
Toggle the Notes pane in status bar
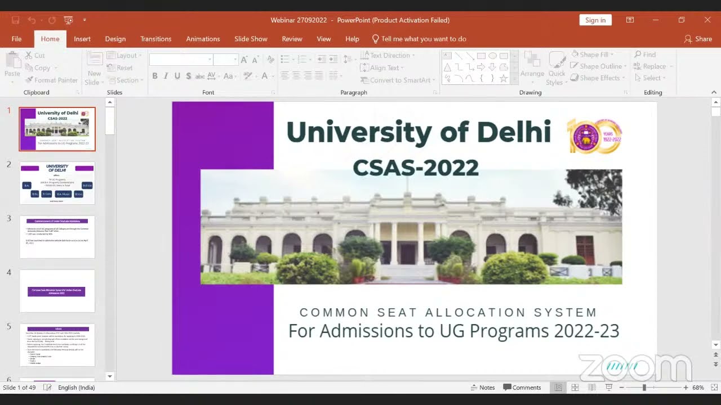coord(483,388)
